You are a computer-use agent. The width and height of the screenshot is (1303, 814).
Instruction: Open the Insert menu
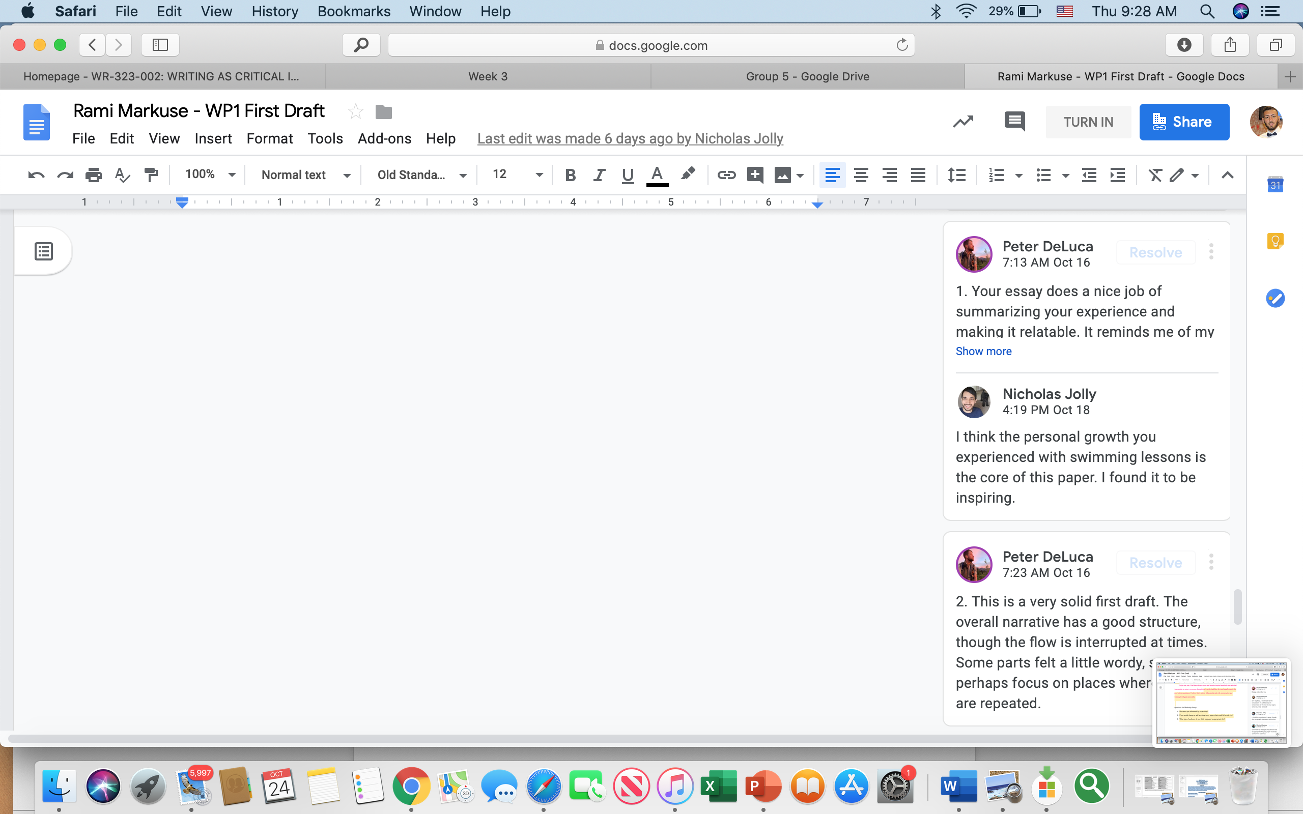[x=213, y=138]
